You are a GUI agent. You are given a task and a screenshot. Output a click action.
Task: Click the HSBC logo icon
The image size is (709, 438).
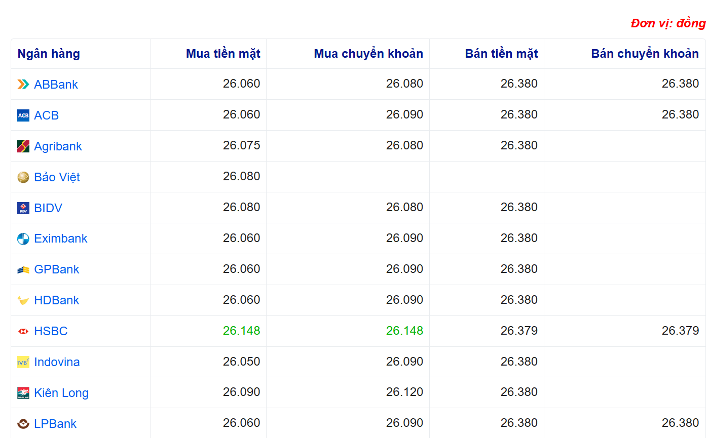[x=23, y=332]
